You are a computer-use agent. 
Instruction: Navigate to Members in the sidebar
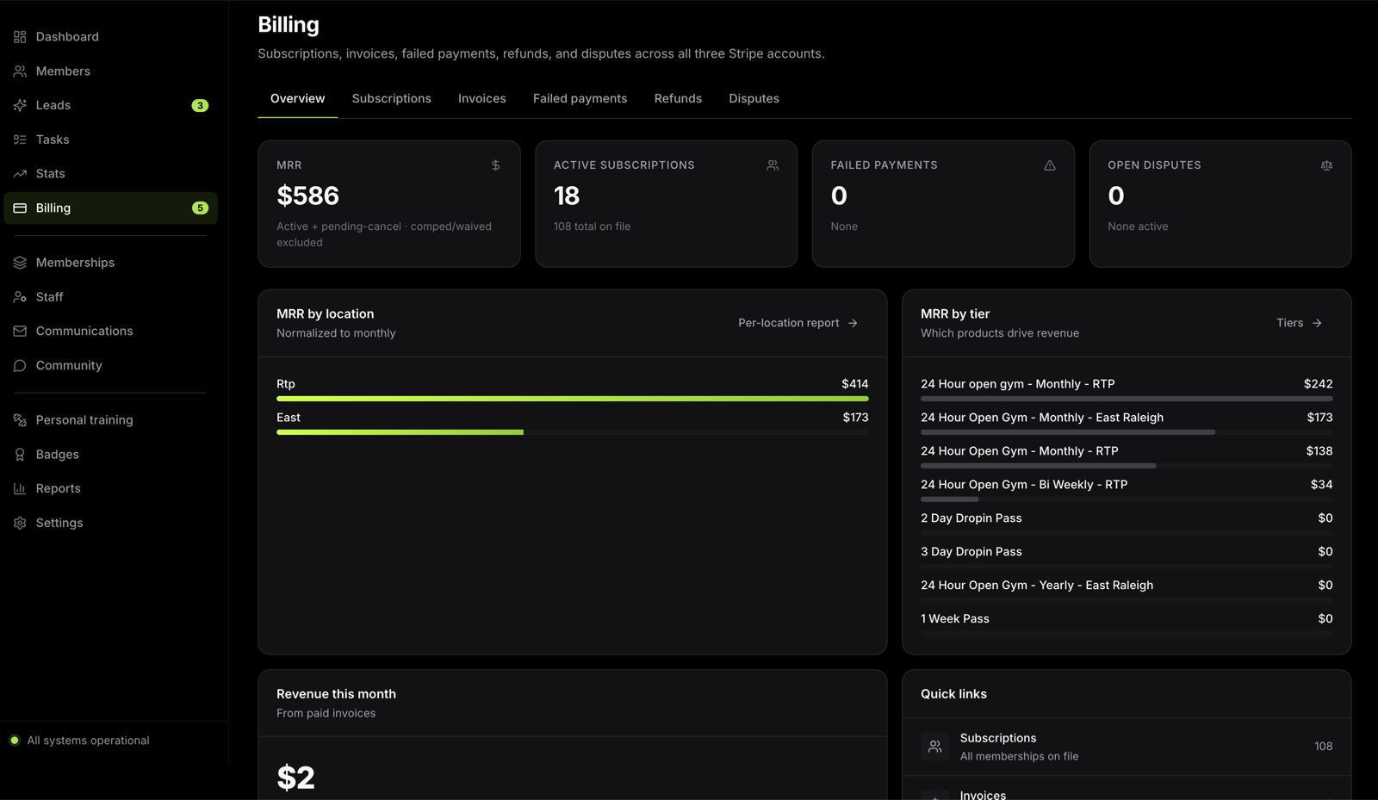pos(110,71)
